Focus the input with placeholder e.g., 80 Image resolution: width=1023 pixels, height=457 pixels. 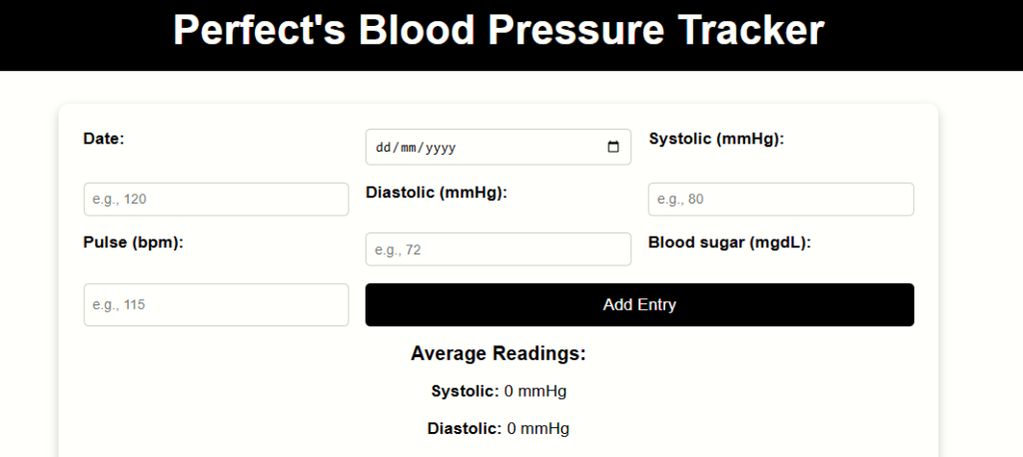point(780,200)
